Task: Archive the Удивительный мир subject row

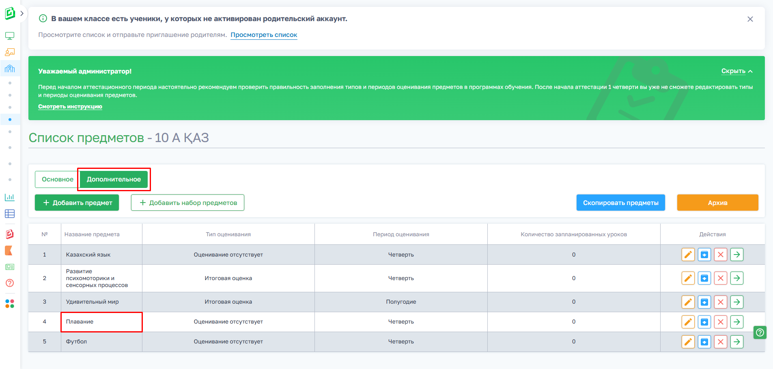Action: [704, 302]
